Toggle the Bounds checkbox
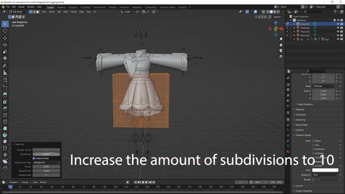The width and height of the screenshot is (345, 194). (x=313, y=179)
